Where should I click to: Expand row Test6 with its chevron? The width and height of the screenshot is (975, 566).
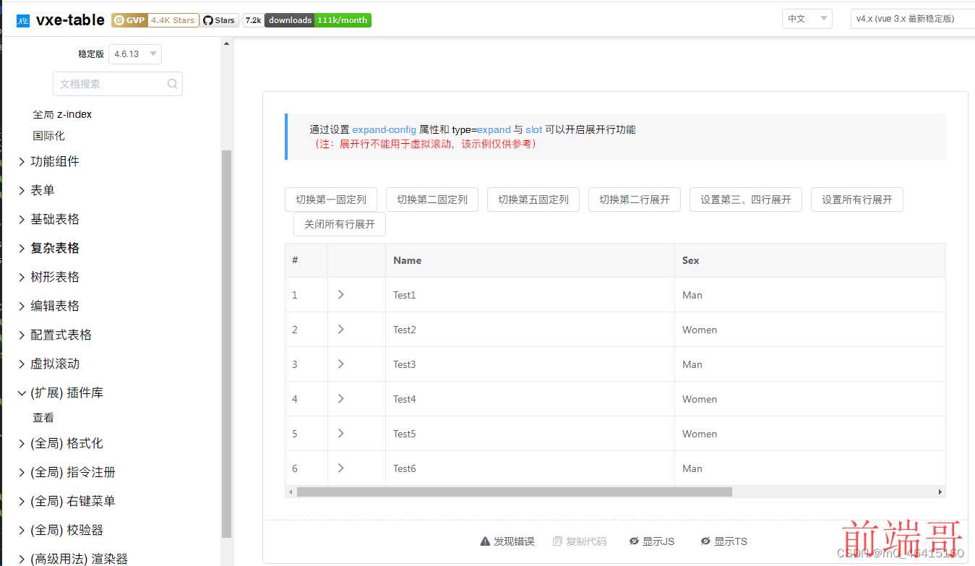pyautogui.click(x=340, y=468)
